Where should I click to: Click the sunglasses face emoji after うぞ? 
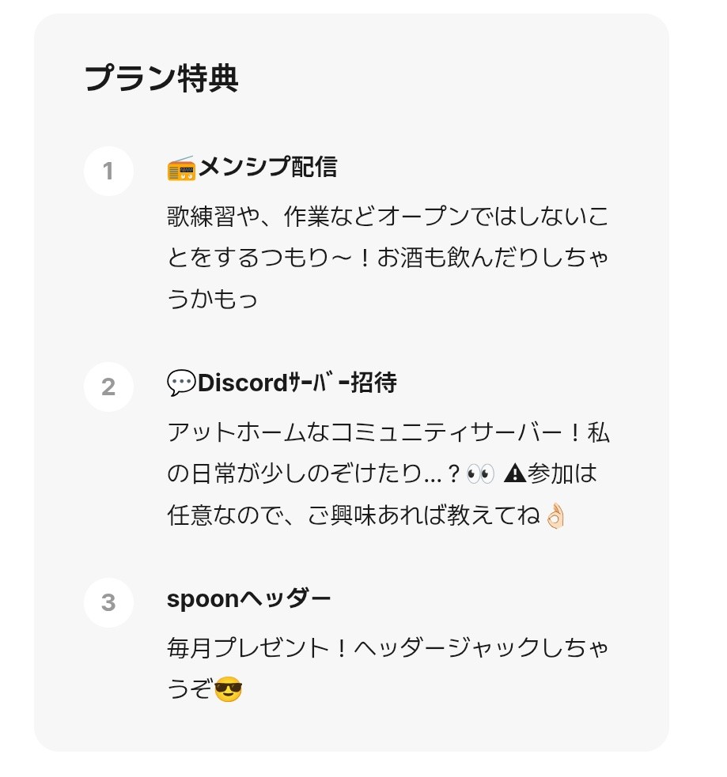coord(228,689)
